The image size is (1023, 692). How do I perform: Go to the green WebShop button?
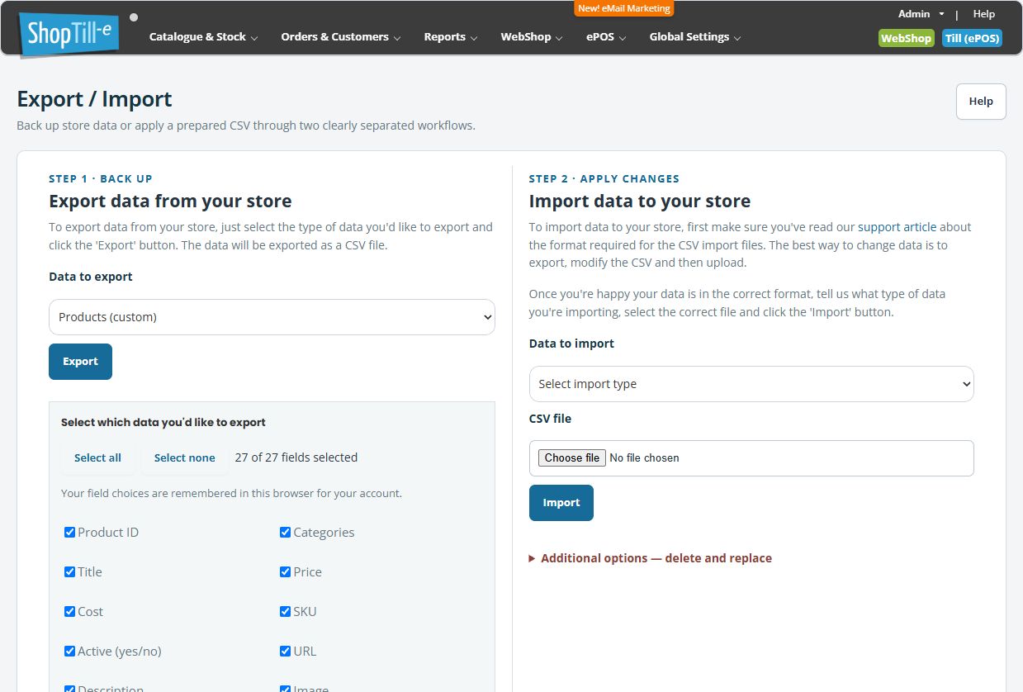[x=906, y=38]
